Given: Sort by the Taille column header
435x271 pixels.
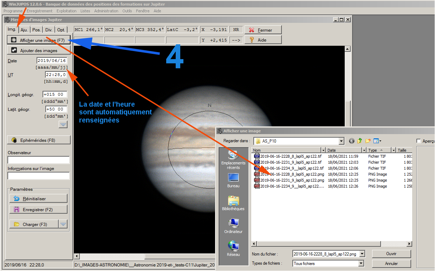Looking at the screenshot, I should [404, 150].
